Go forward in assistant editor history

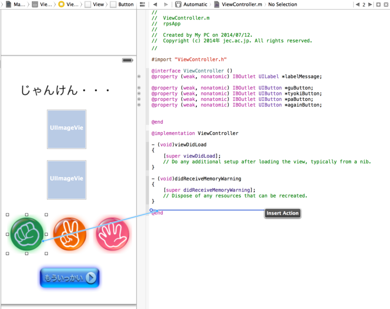(x=166, y=4)
